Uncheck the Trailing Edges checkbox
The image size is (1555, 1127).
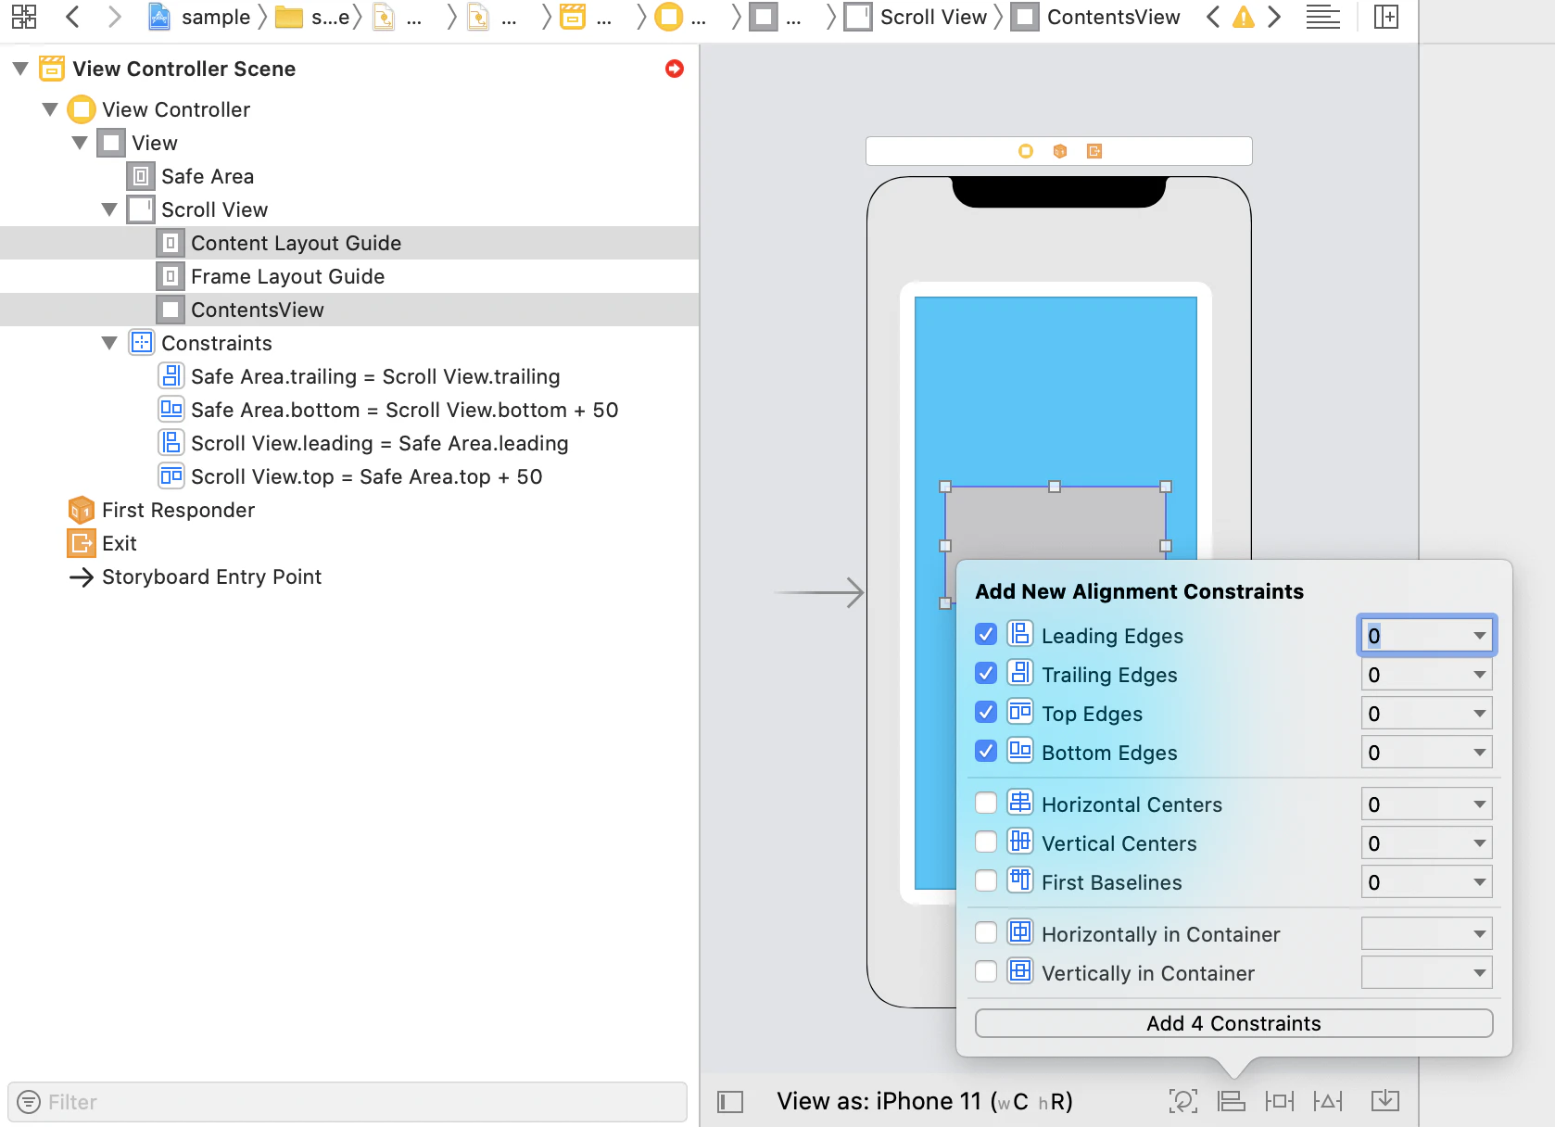(x=986, y=674)
